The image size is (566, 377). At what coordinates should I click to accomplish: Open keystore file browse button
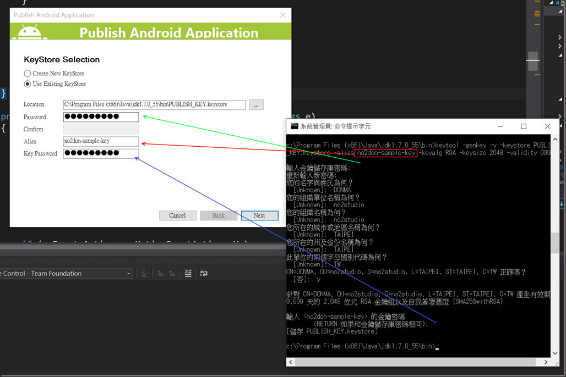pos(256,104)
